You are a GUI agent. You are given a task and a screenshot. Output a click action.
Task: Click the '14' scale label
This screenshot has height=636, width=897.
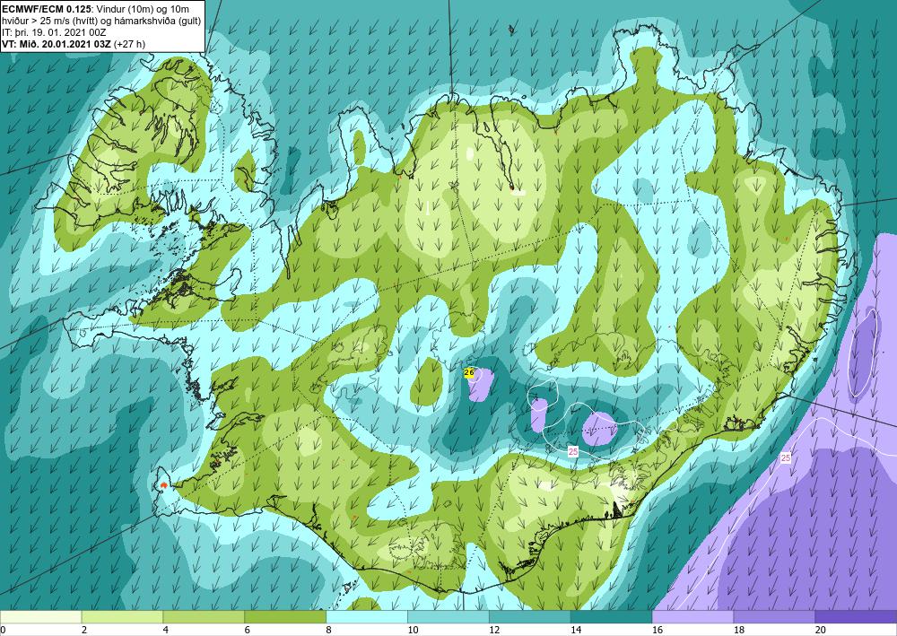576,631
